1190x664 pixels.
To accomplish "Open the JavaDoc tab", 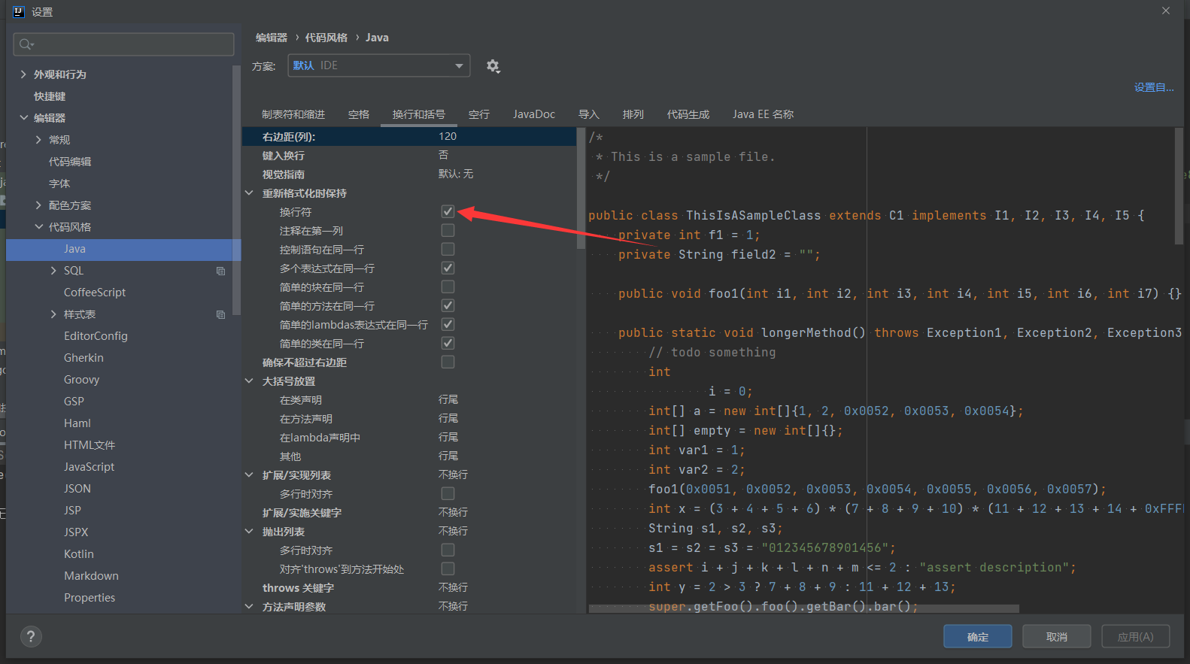I will click(x=534, y=114).
